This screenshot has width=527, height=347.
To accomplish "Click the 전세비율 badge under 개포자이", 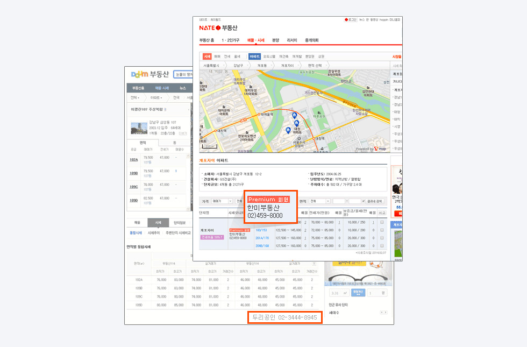I will click(212, 237).
